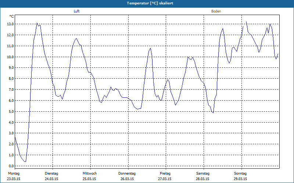Click the Sonntag day label

tap(240, 173)
